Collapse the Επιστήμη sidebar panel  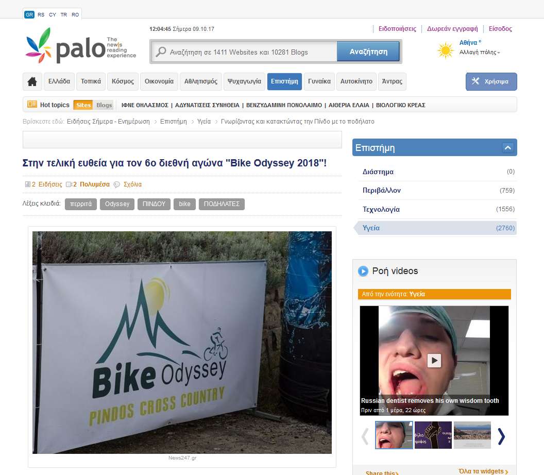point(507,148)
